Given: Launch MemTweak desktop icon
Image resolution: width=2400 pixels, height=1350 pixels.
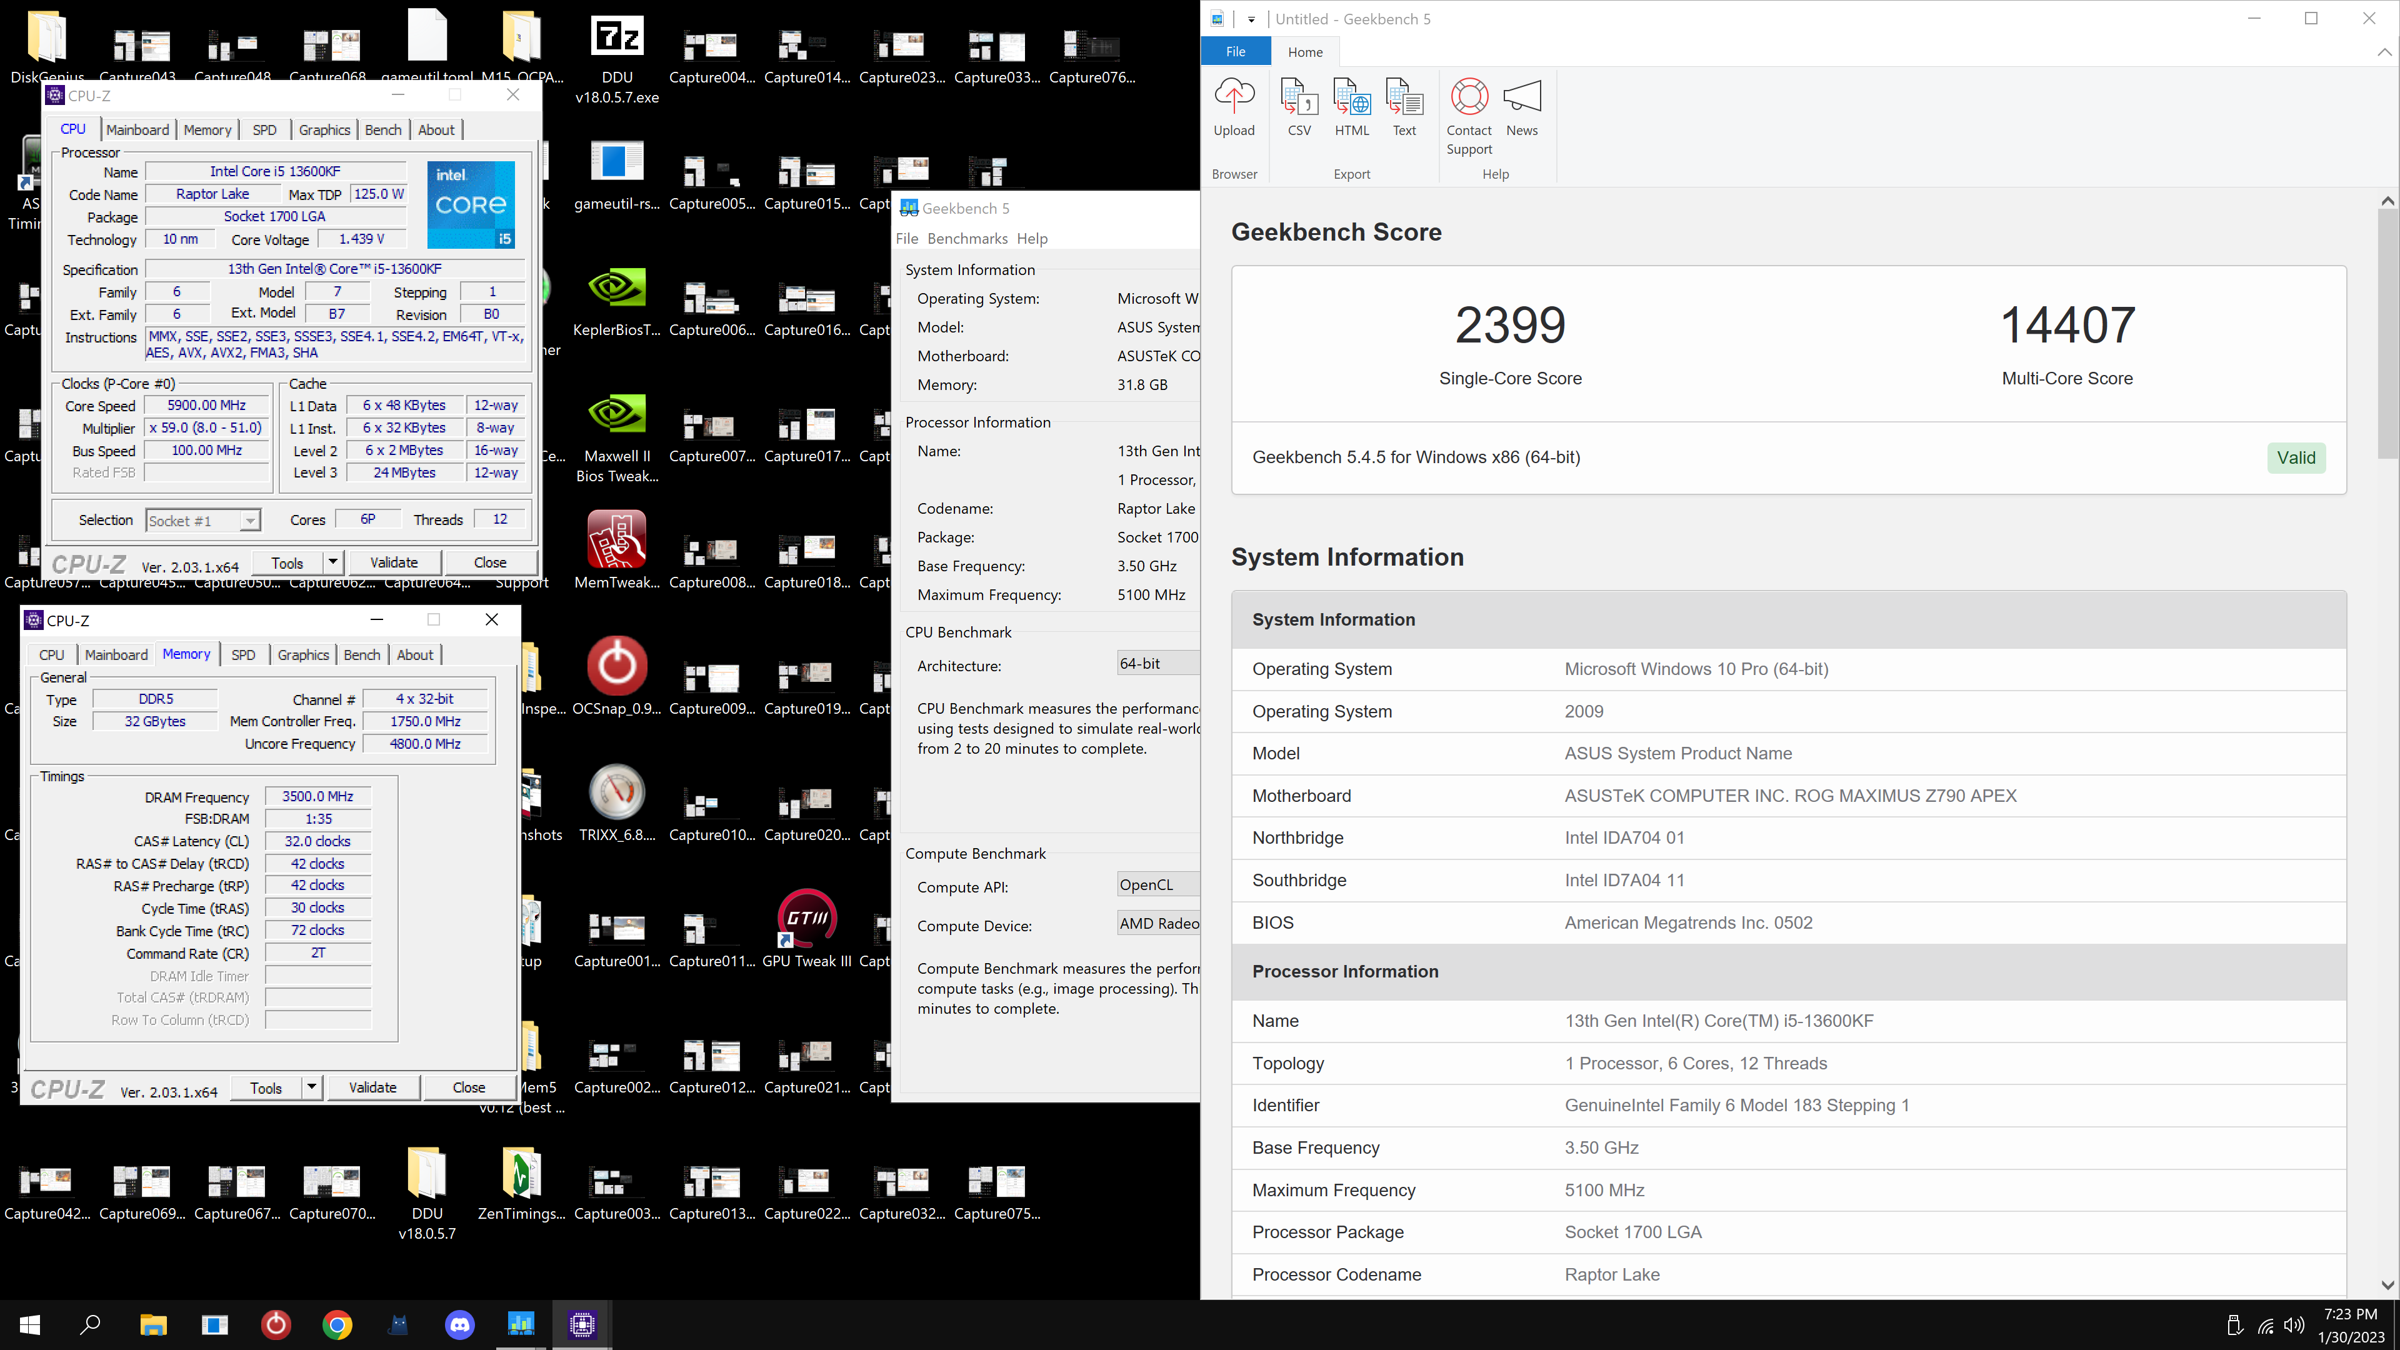Looking at the screenshot, I should 617,550.
